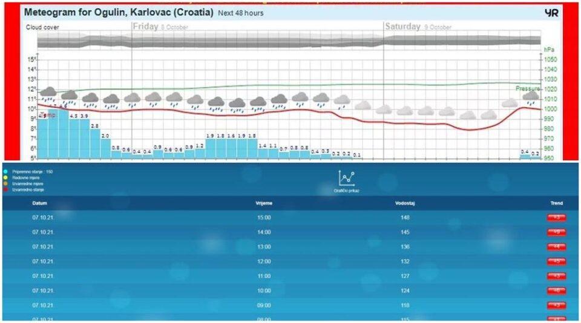Click the yellow Redovne mjere legend dot

(x=5, y=177)
